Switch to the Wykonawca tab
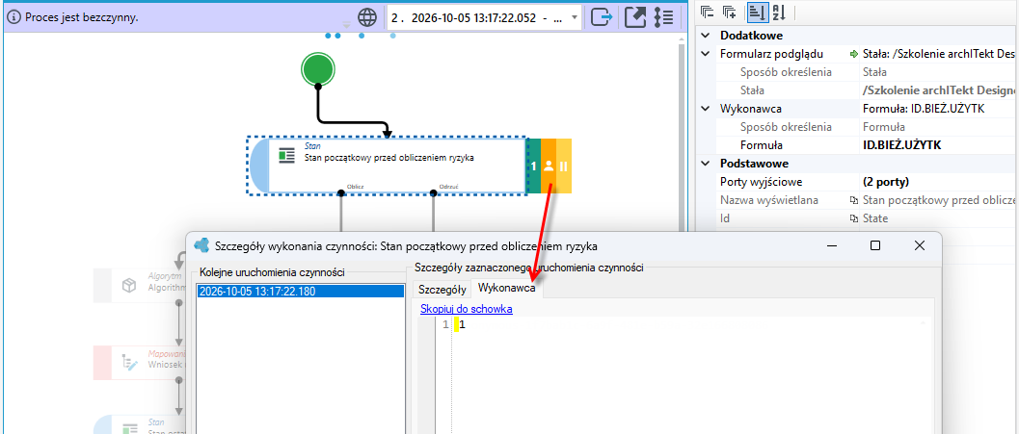Viewport: 1019px width, 434px height. [x=507, y=288]
